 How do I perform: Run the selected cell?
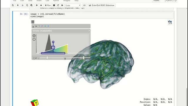tap(48, 5)
